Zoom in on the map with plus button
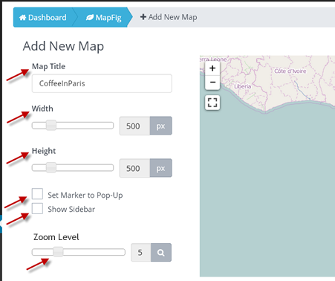 pyautogui.click(x=212, y=68)
